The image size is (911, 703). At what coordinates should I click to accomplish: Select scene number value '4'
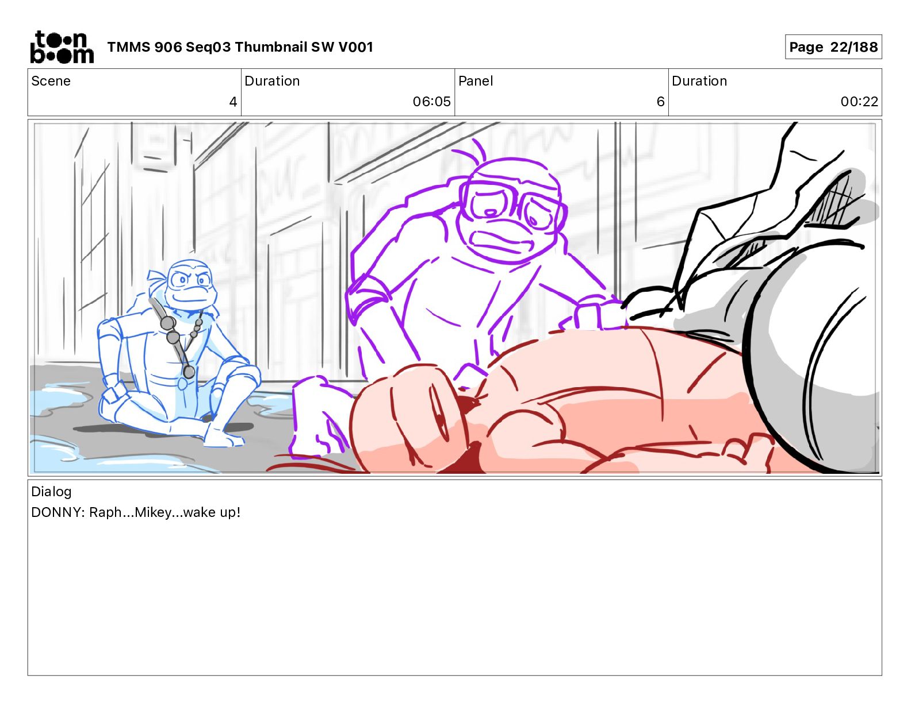click(233, 102)
